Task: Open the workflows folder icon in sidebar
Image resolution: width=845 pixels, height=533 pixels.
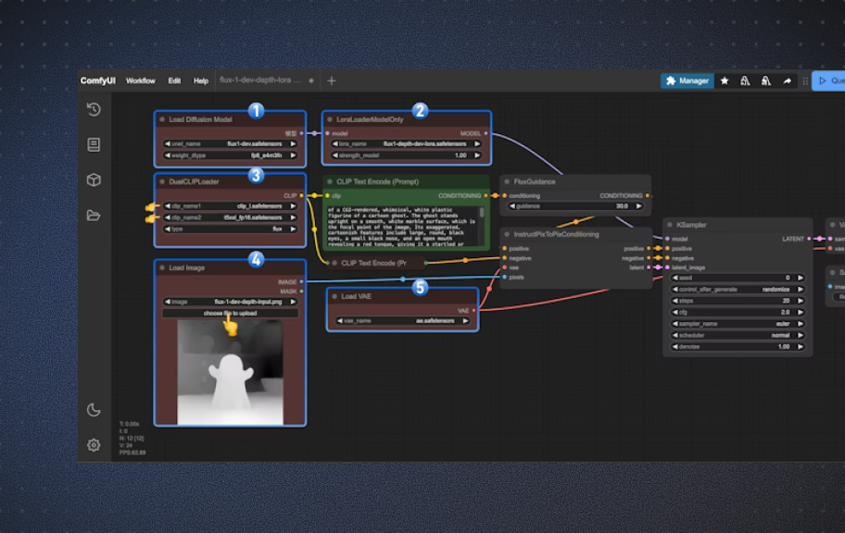Action: point(94,216)
